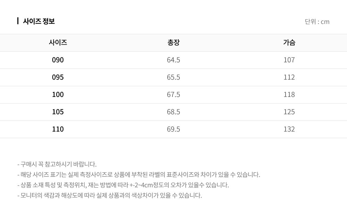Click the 65.5 total length value
This screenshot has height=215, width=347.
point(173,77)
